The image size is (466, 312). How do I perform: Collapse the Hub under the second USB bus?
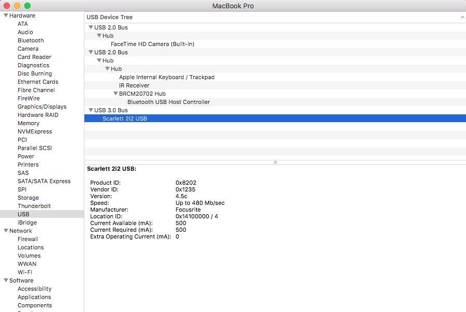pos(99,61)
